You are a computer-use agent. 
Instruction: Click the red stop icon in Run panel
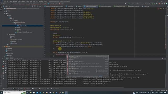tap(3, 66)
